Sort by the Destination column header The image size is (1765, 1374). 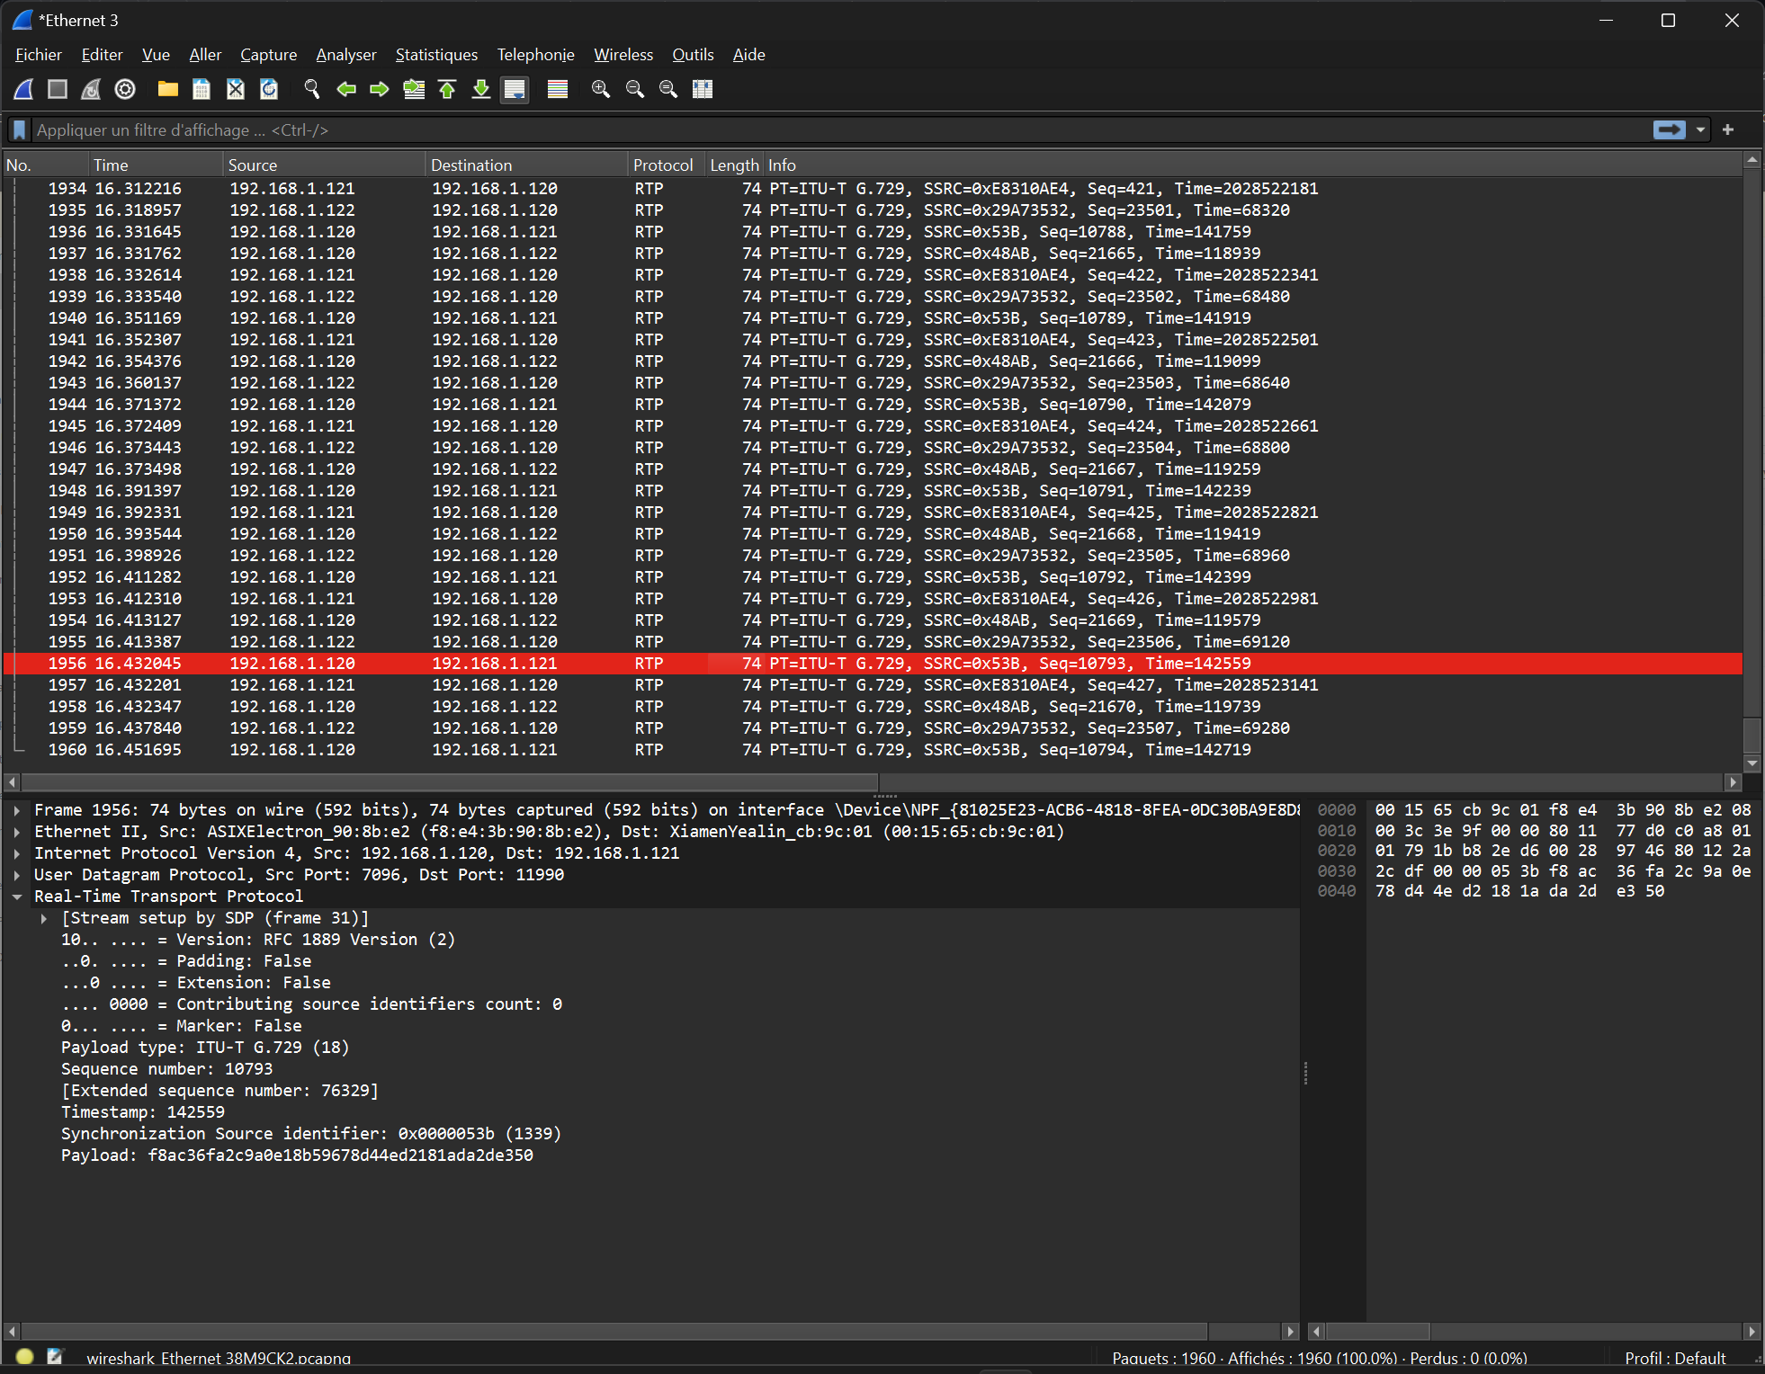(x=526, y=165)
